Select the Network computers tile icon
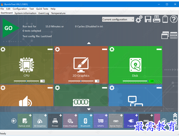 coord(135,101)
